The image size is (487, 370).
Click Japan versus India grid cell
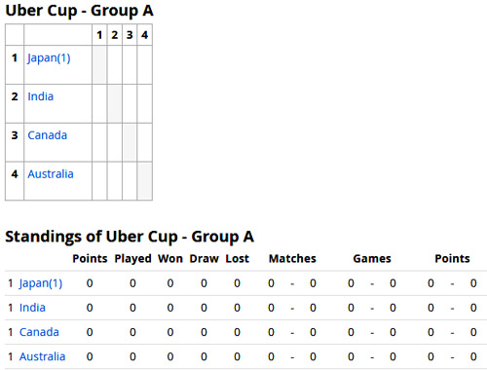coord(115,65)
